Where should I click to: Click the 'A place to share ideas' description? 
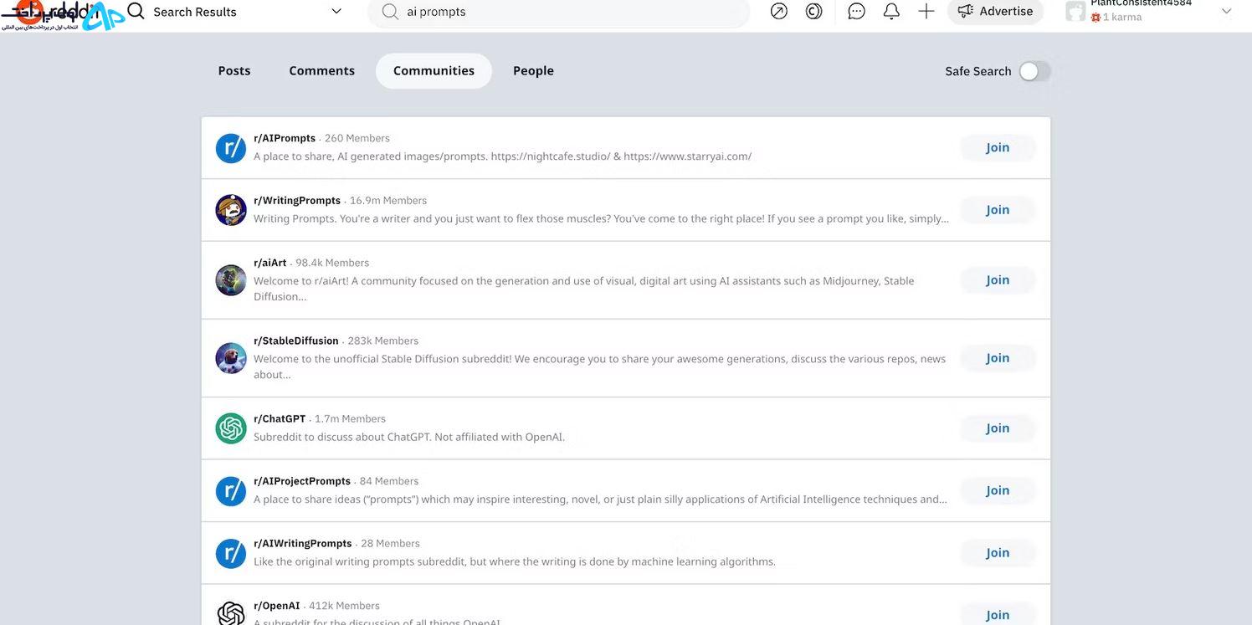(x=601, y=499)
